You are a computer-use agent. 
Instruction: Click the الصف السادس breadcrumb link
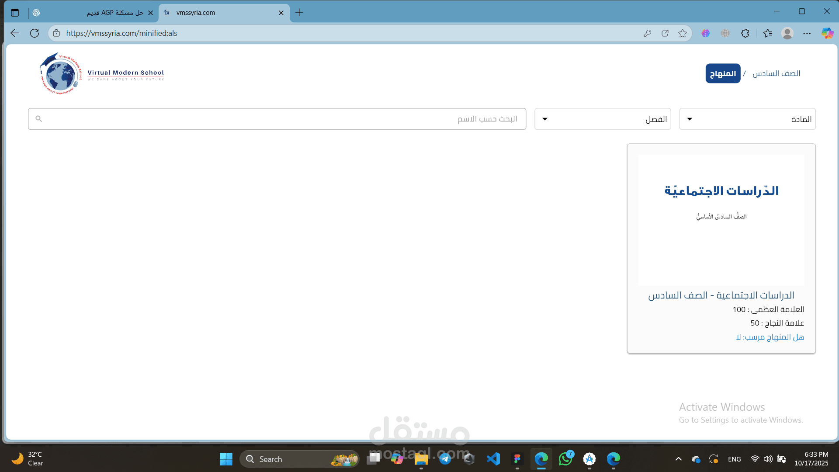(776, 73)
